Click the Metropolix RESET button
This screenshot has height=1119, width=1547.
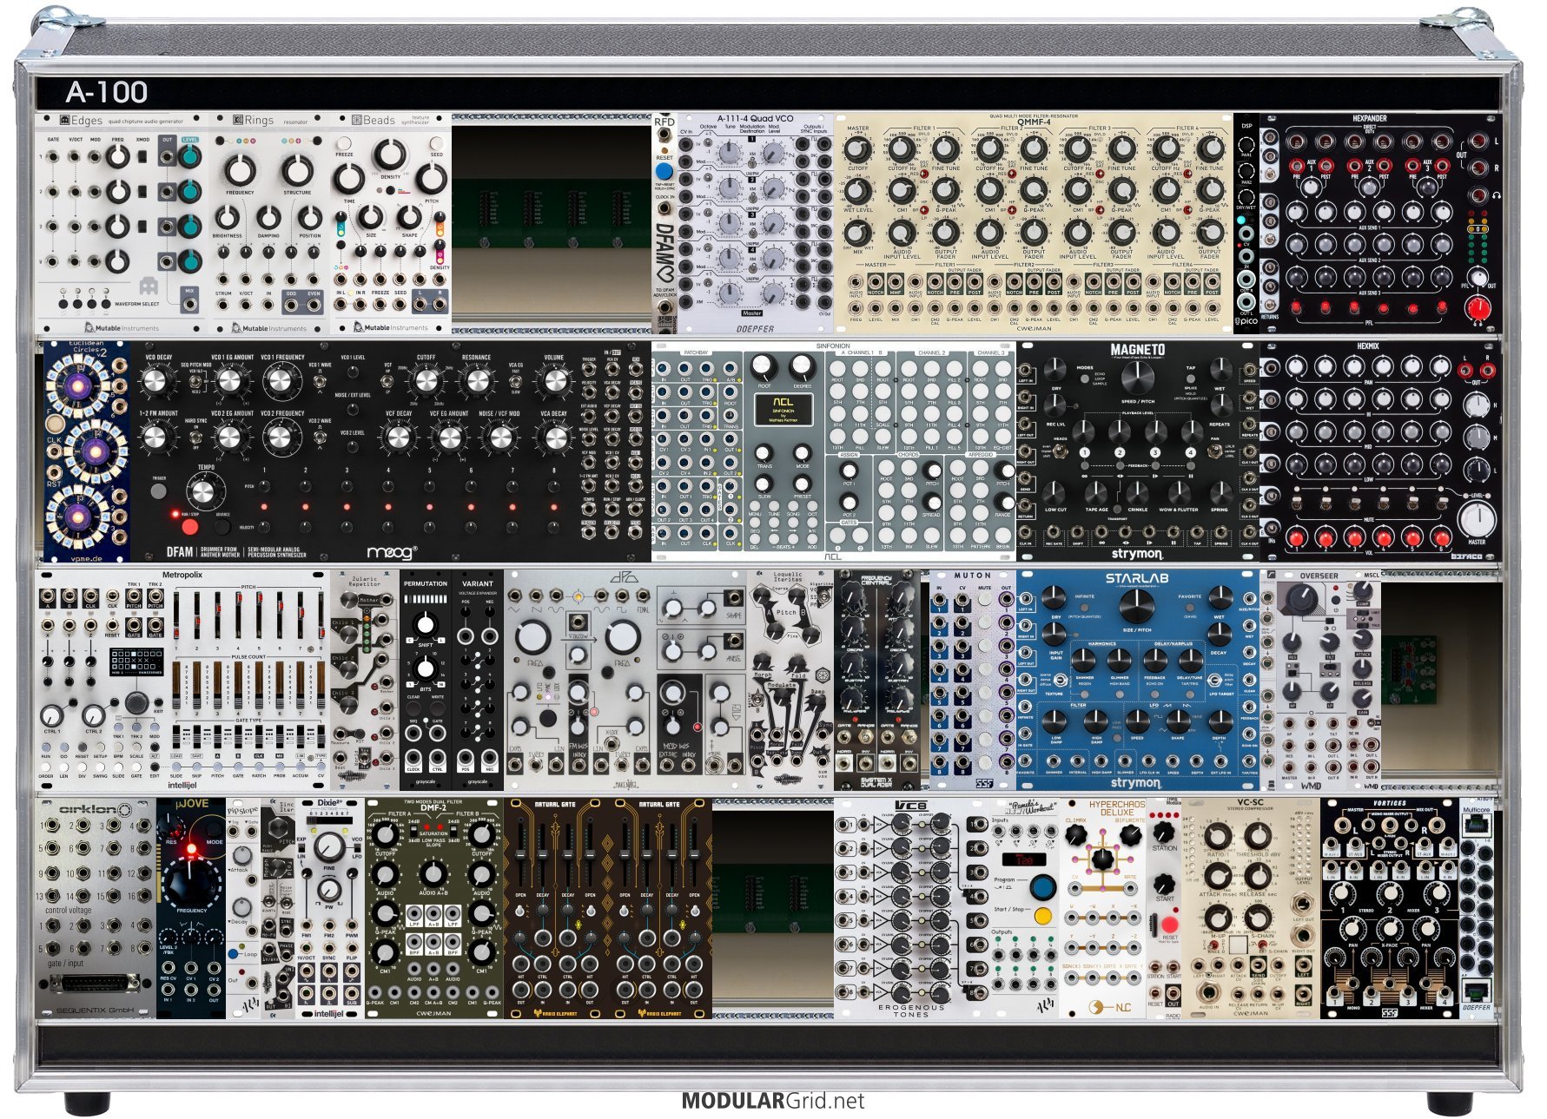click(82, 747)
